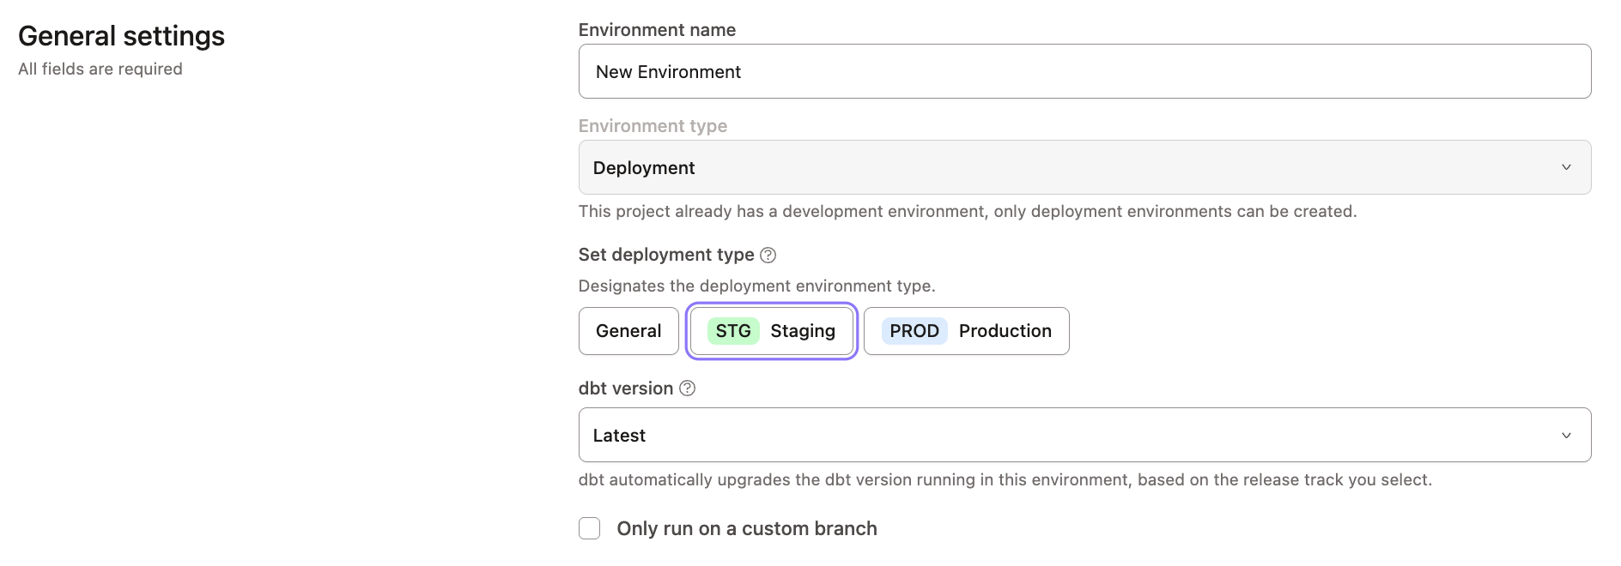Select the General deployment type
Viewport: 1621px width, 566px height.
628,331
